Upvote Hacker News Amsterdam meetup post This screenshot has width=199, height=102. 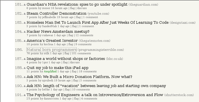click(25, 32)
